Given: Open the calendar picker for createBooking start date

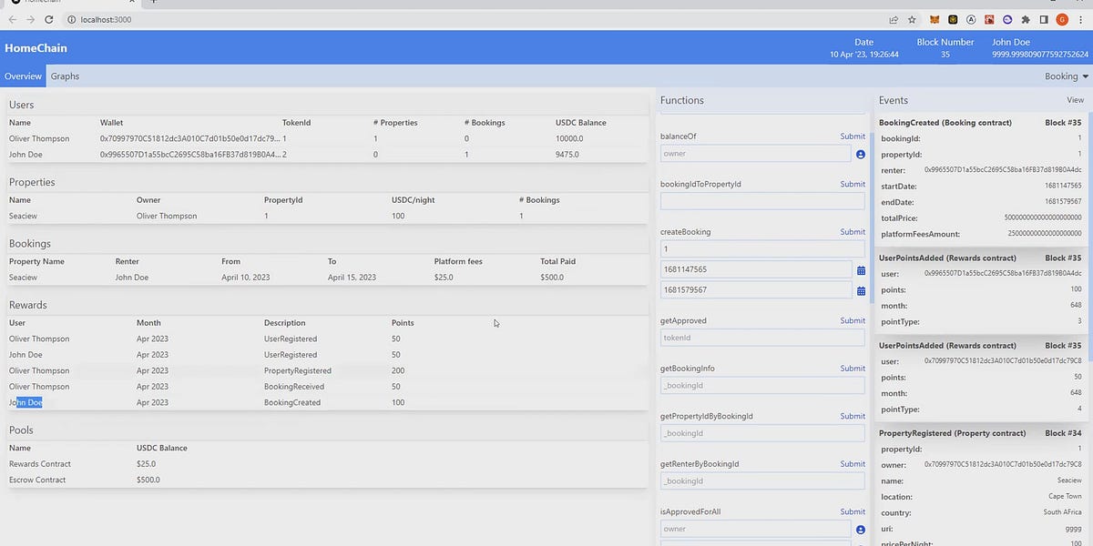Looking at the screenshot, I should point(860,269).
